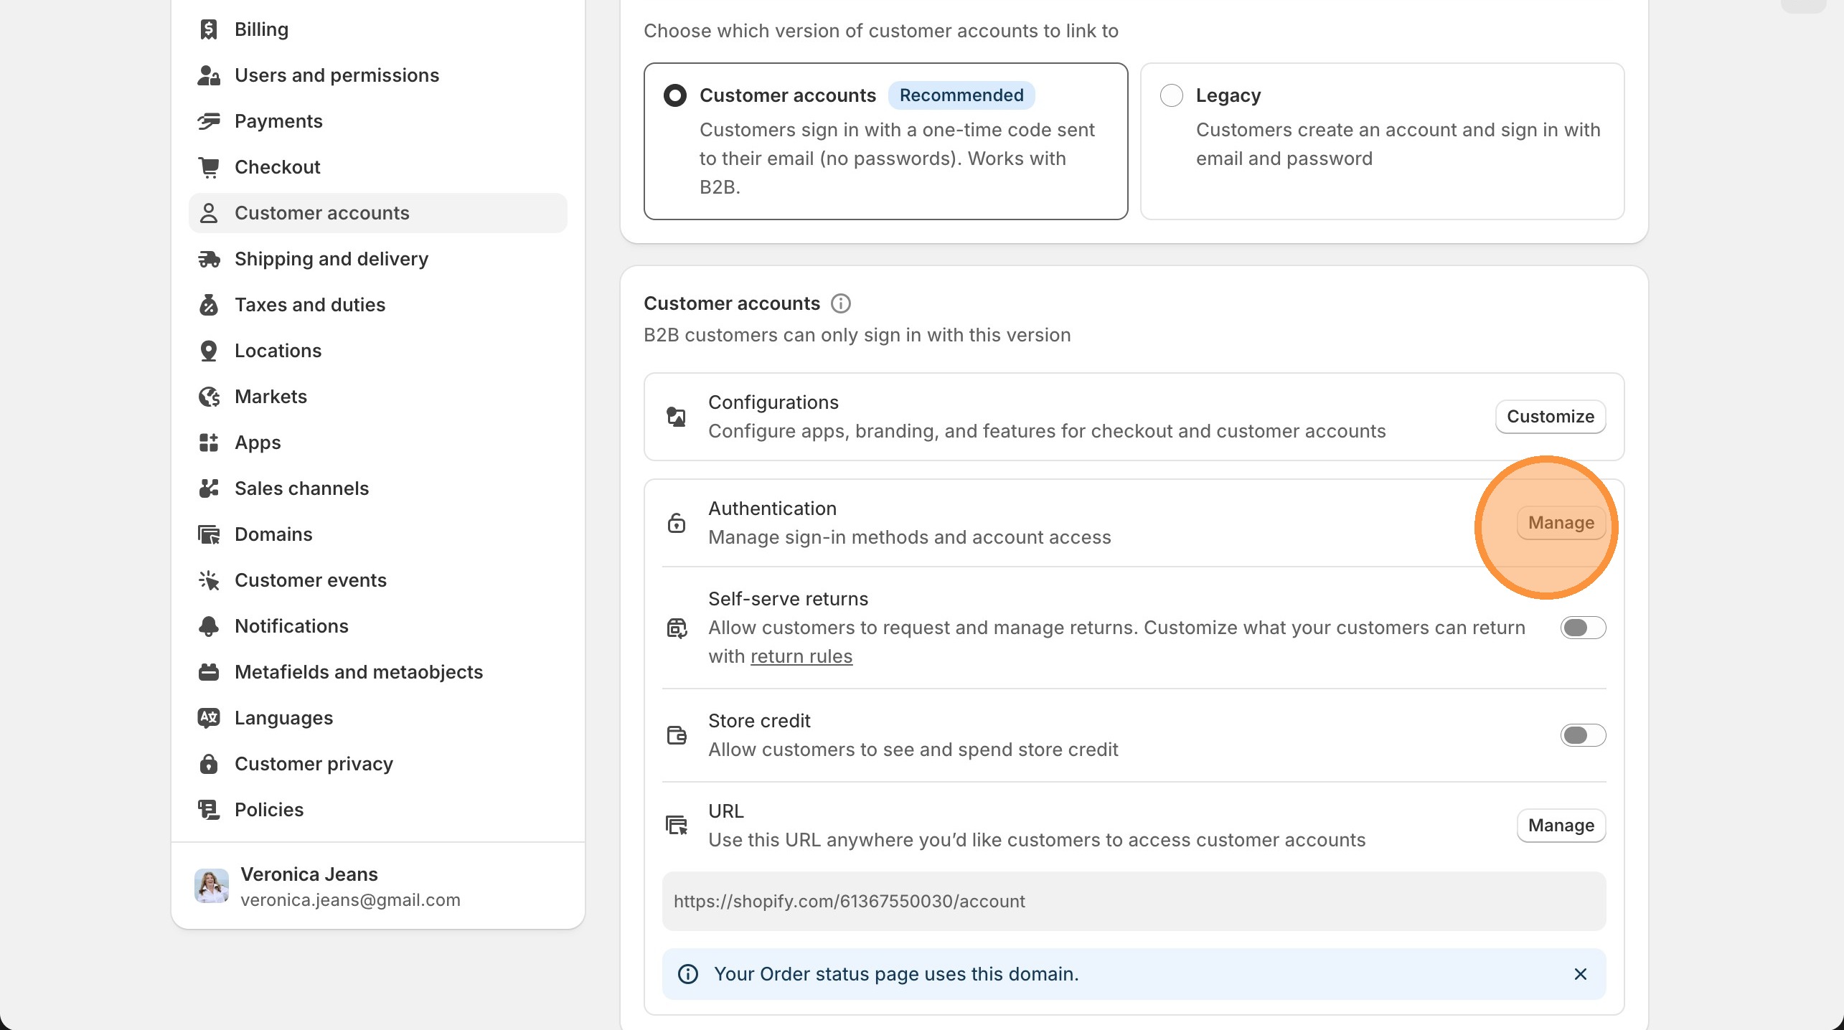1844x1030 pixels.
Task: Enable the Self-serve returns toggle
Action: pos(1582,627)
